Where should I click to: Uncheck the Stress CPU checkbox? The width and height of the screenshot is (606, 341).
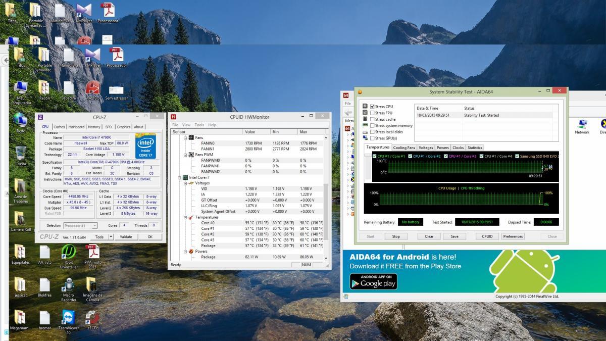(373, 107)
